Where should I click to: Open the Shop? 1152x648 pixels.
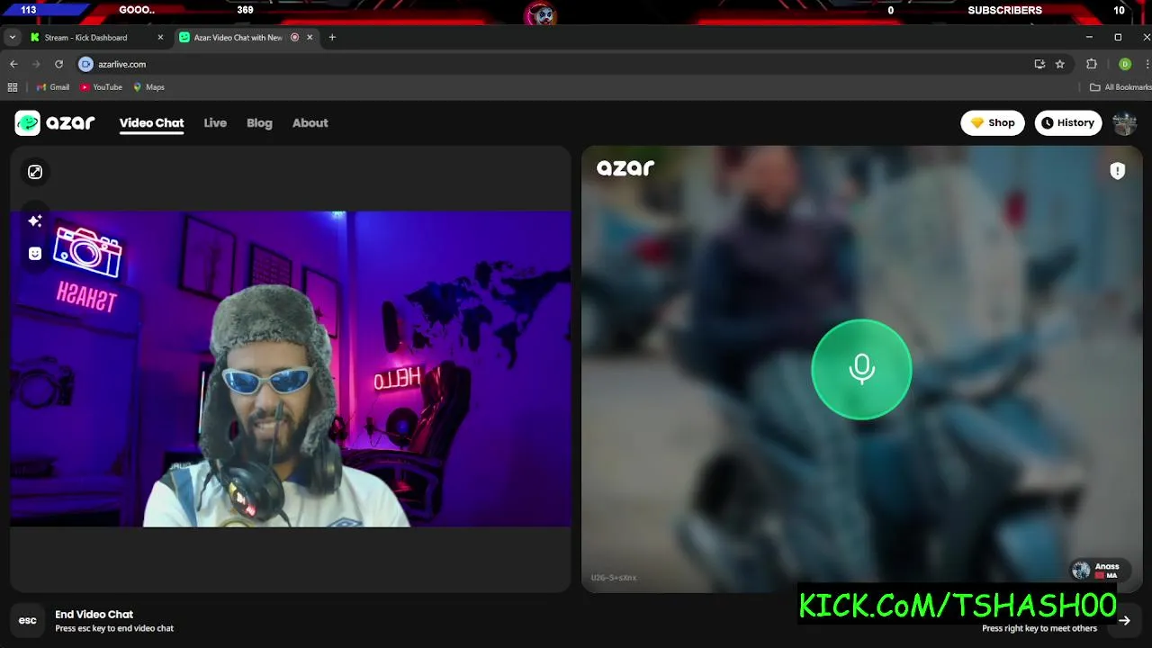click(x=992, y=123)
